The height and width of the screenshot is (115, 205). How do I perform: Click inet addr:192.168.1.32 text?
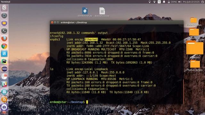[85, 43]
